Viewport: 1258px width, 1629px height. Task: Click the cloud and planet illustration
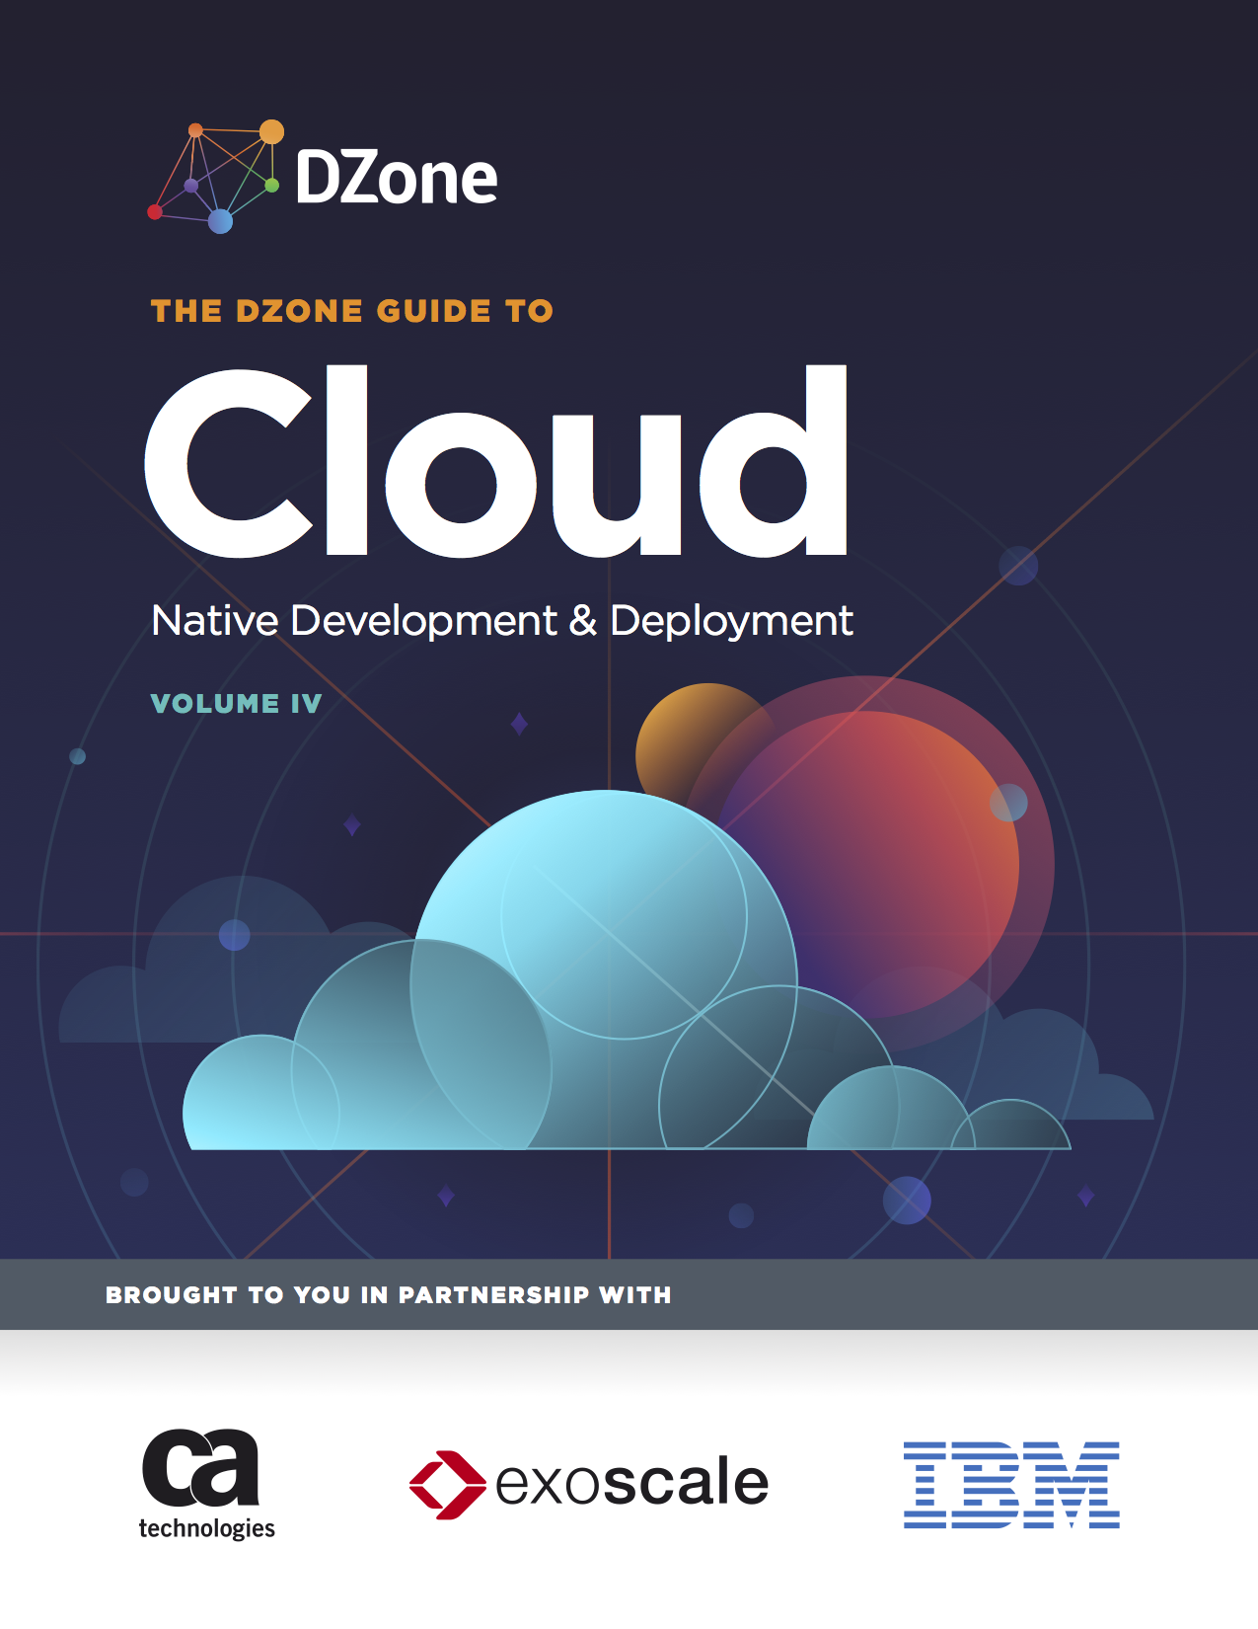620,913
